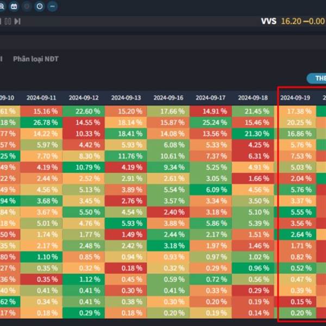326x326 pixels.
Task: Select the 15.16 % cell under 2024-09-11
Action: point(41,111)
